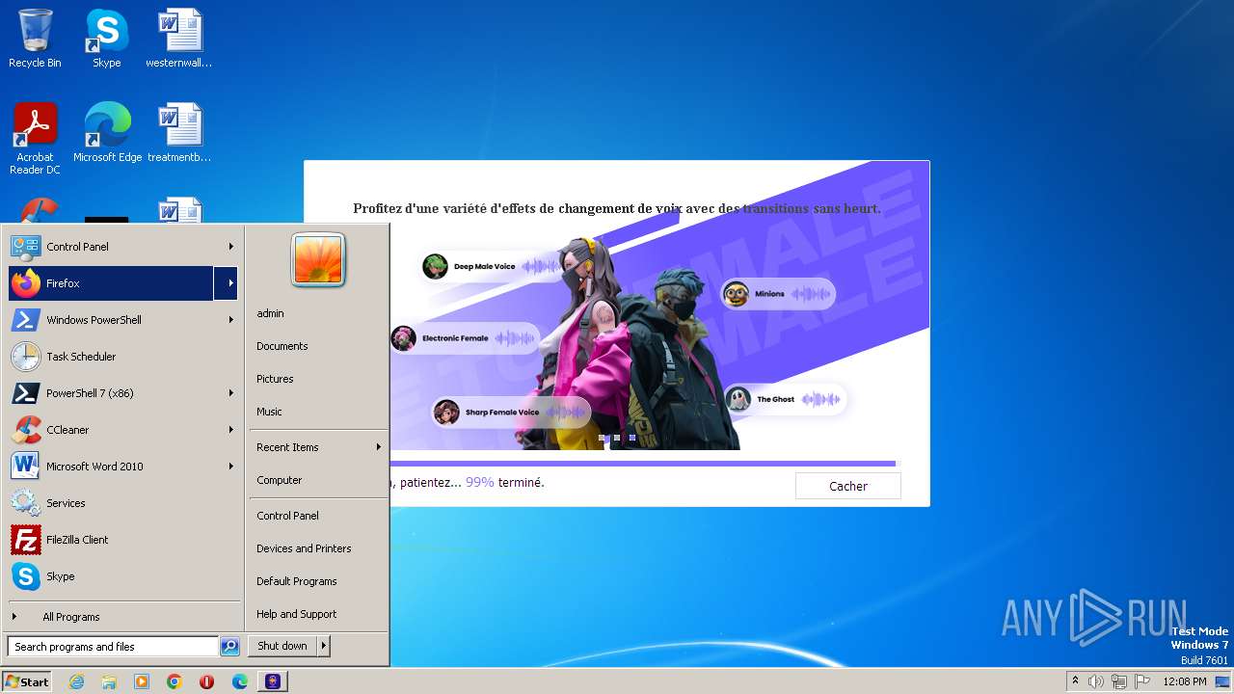
Task: Open Windows Media Player from taskbar
Action: click(x=142, y=681)
